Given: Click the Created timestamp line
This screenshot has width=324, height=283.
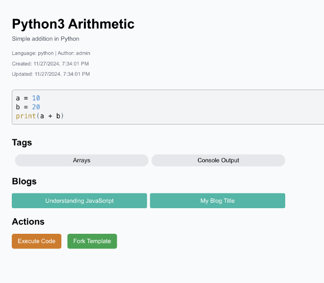Looking at the screenshot, I should click(x=50, y=63).
